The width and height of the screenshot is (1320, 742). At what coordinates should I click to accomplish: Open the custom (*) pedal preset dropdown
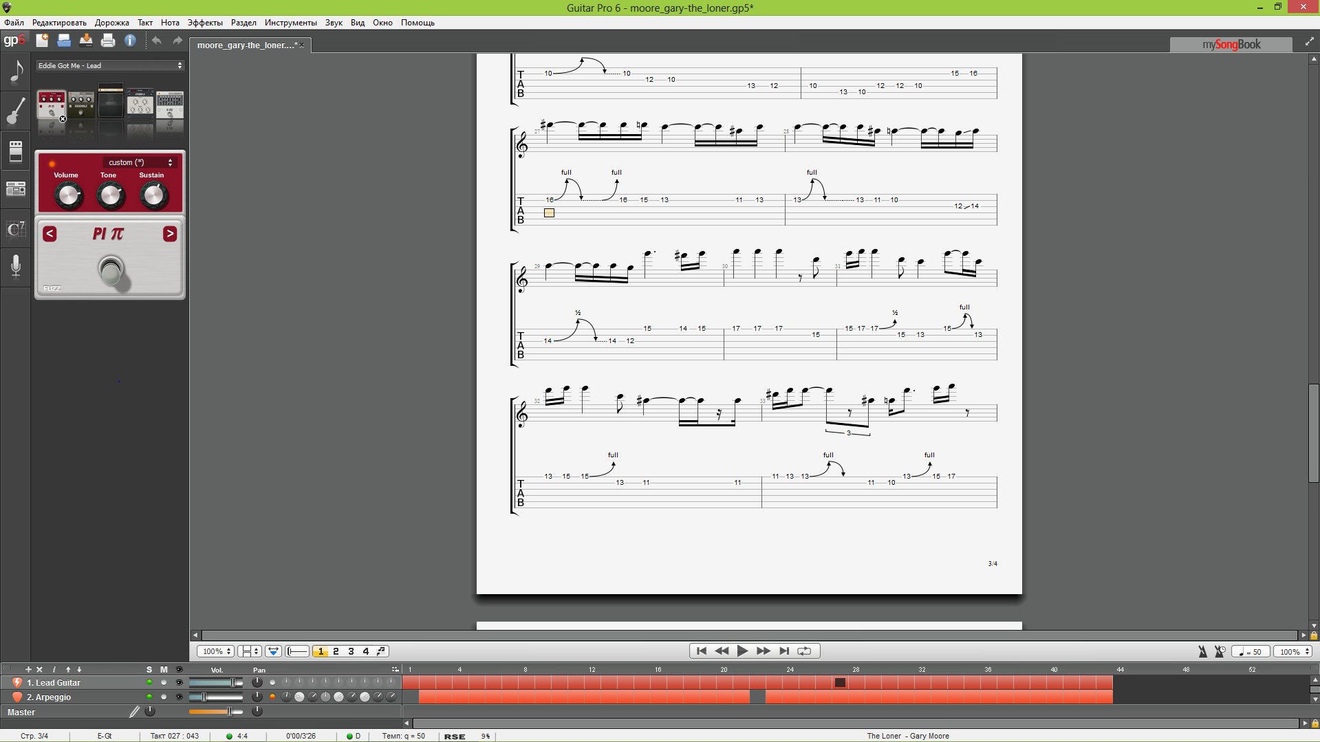tap(140, 162)
